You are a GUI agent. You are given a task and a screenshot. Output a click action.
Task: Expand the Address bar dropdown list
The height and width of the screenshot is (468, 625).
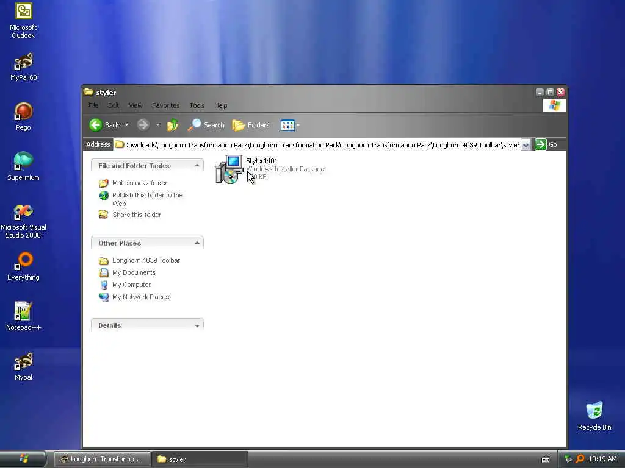[526, 145]
